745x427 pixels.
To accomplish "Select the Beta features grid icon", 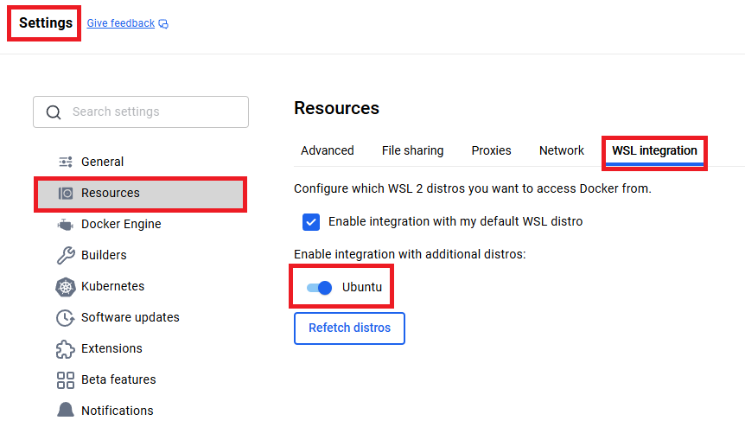I will [x=66, y=380].
